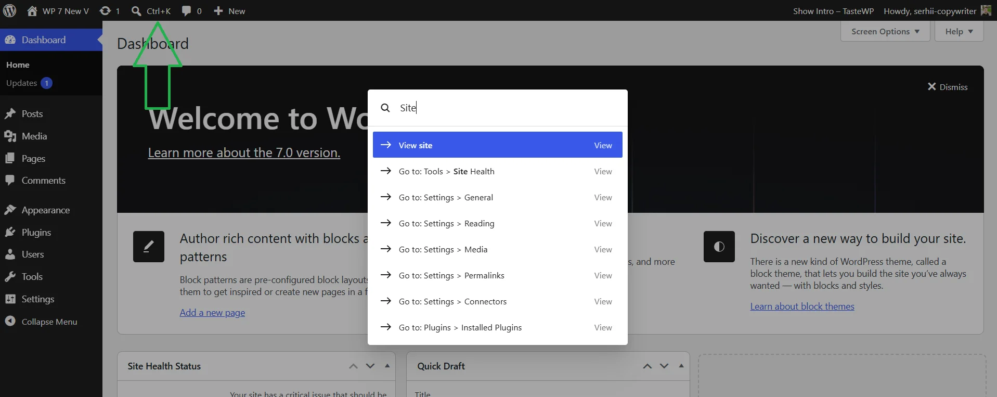
Task: Click the Tools wrench icon
Action: [x=10, y=277]
